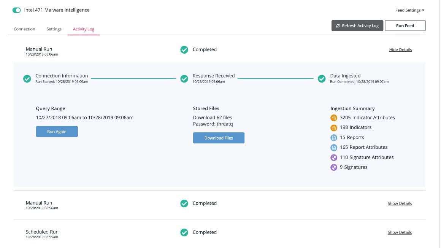
Task: Click the orange icon beside 198 Indicators
Action: pos(334,127)
